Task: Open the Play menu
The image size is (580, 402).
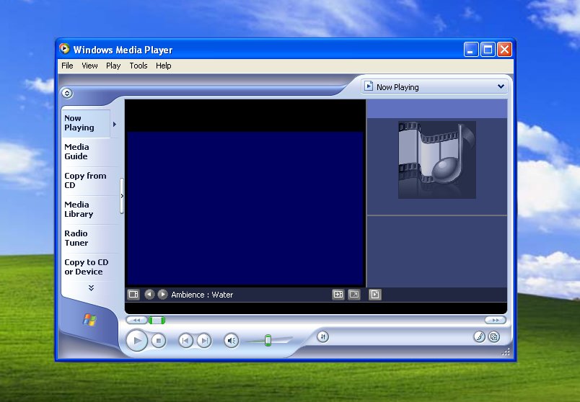Action: [113, 66]
